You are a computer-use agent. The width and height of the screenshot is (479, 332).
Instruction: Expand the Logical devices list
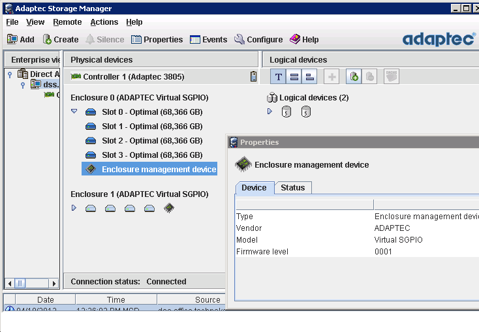pyautogui.click(x=270, y=111)
